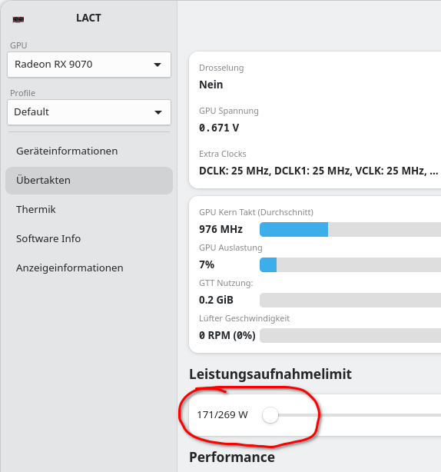Click the GPU Auslastung usage bar

(x=350, y=264)
